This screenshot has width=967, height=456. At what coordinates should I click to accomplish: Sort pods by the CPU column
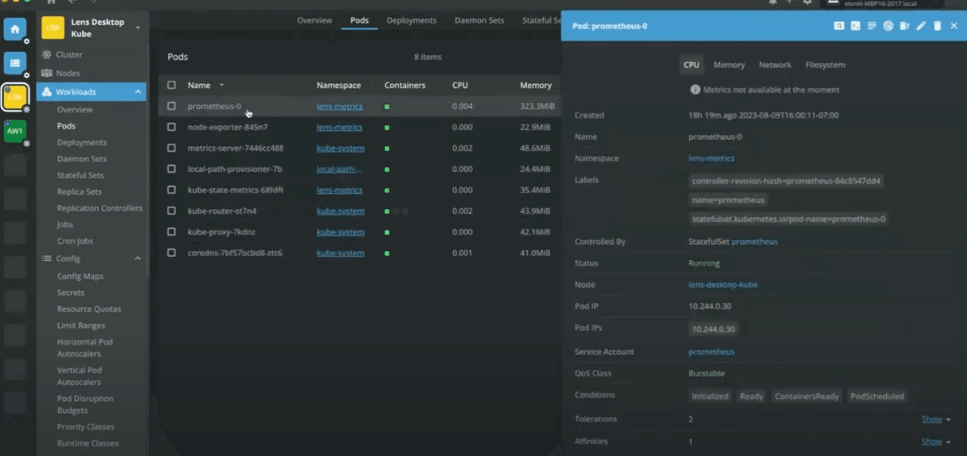460,85
